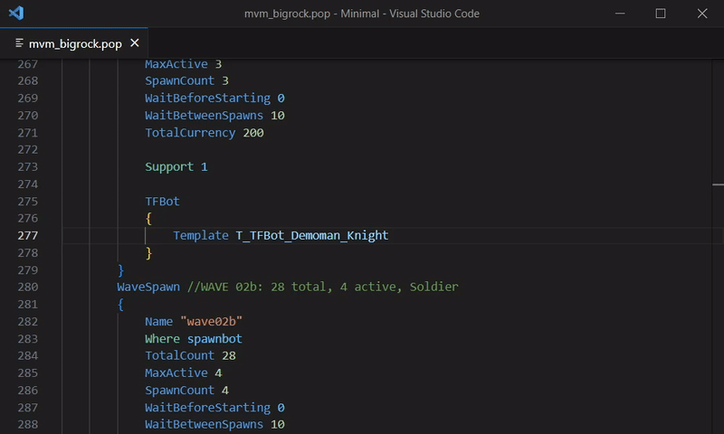This screenshot has height=434, width=724.
Task: Click 'Where spawnbot' on line 283
Action: [194, 339]
